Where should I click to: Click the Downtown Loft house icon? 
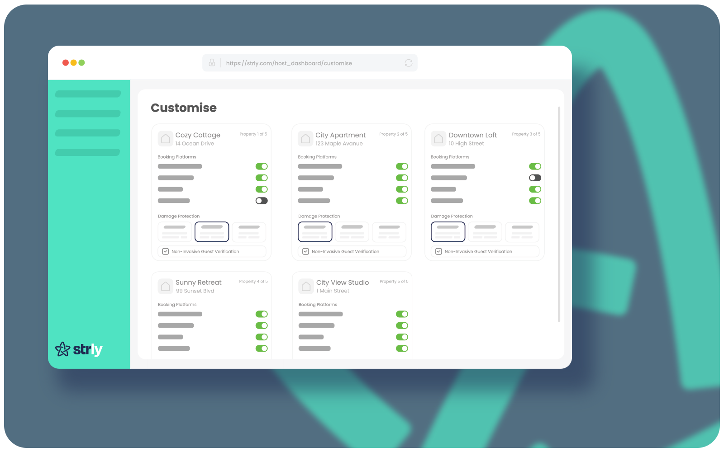coord(438,139)
